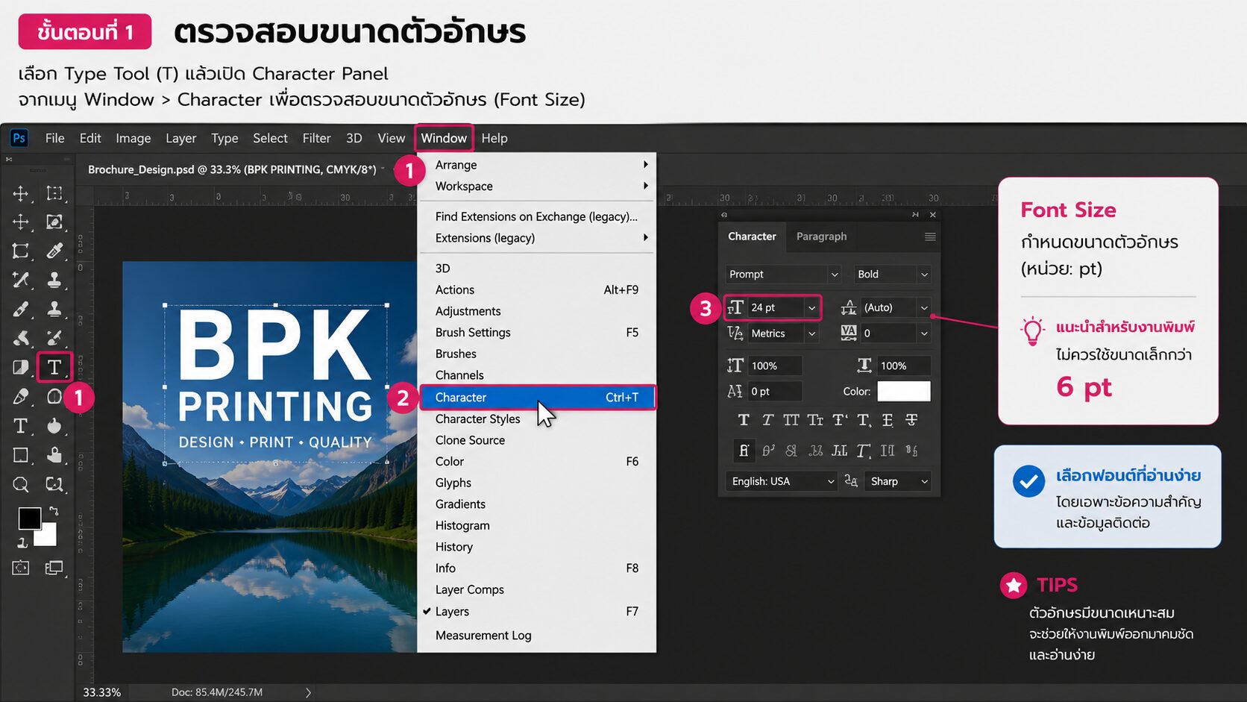Open the Metrics kerning dropdown
Viewport: 1247px width, 702px height.
coord(811,333)
